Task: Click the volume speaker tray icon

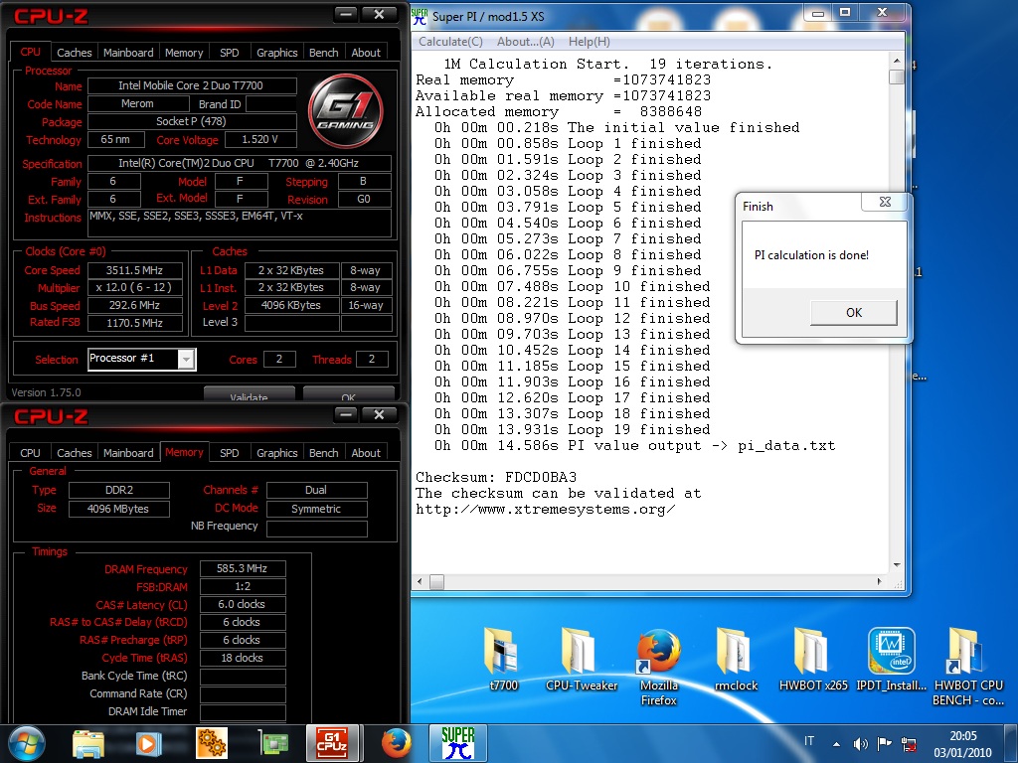Action: coord(861,744)
